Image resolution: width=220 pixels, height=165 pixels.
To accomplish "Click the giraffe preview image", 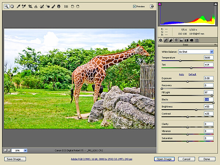I will [x=80, y=78].
